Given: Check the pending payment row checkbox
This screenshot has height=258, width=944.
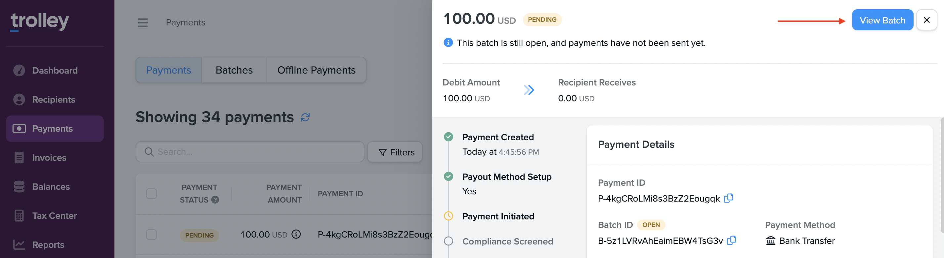Looking at the screenshot, I should [151, 234].
